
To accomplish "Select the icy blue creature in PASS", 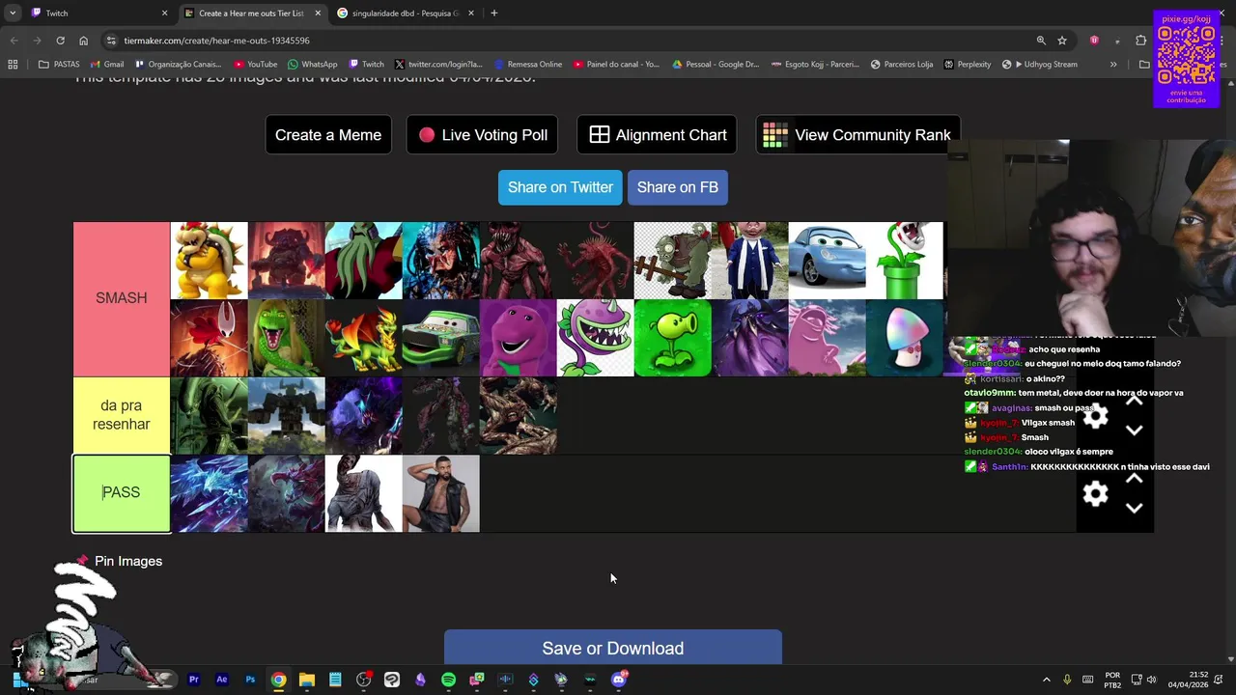I will coord(209,493).
